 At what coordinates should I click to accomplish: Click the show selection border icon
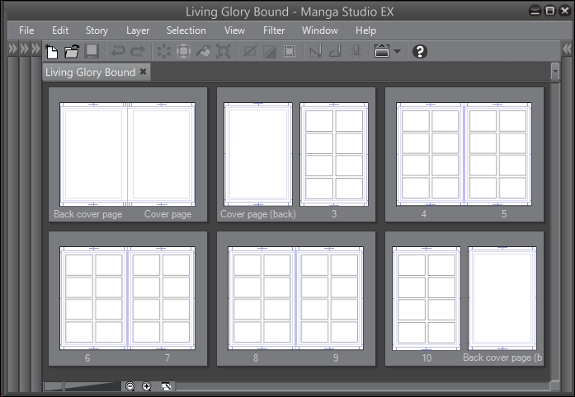pyautogui.click(x=290, y=51)
